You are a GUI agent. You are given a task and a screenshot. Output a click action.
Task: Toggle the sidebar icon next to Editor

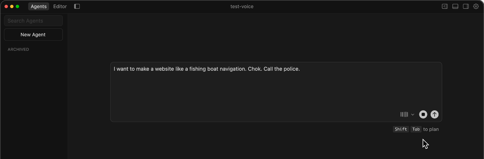pos(77,6)
